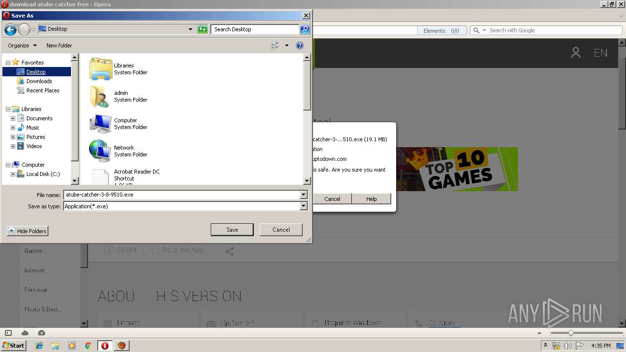This screenshot has height=352, width=626.
Task: Select Local Disk (C:) in tree
Action: (43, 174)
